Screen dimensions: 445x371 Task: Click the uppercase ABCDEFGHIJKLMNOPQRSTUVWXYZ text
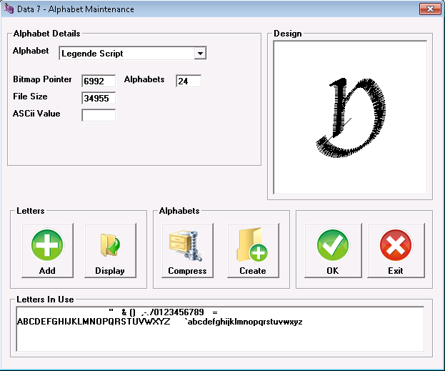pos(94,322)
